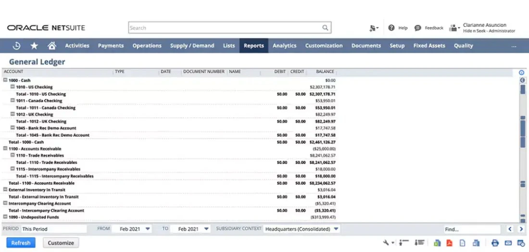Export report to CSV document icon
529x252 pixels.
(463, 242)
